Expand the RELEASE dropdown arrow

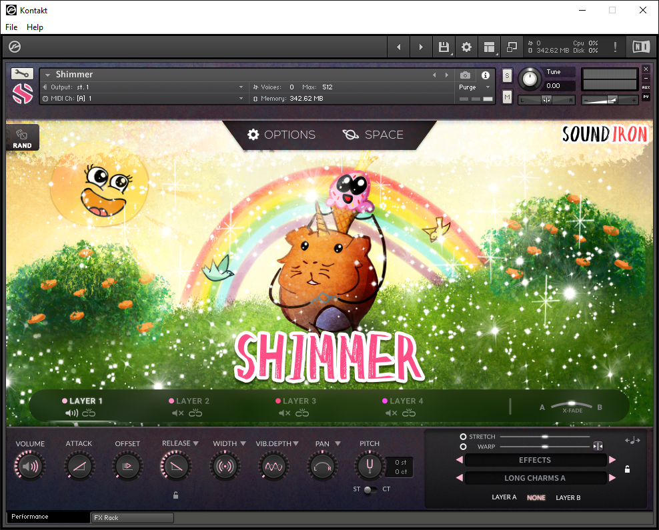(x=196, y=443)
